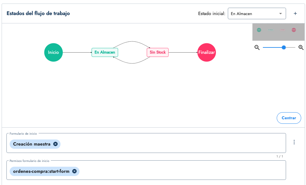Click the ordenes-compra:start-form chip label
The image size is (306, 185).
click(41, 172)
